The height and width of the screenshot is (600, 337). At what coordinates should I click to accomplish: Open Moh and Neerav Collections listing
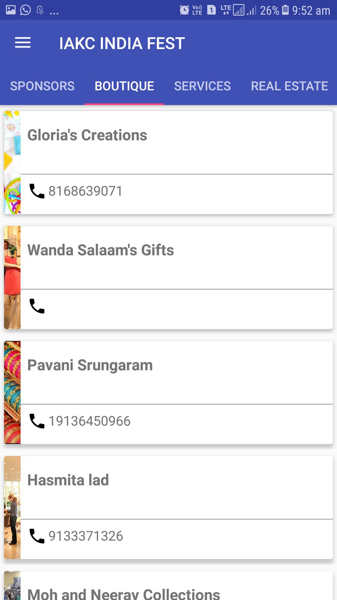(x=124, y=594)
